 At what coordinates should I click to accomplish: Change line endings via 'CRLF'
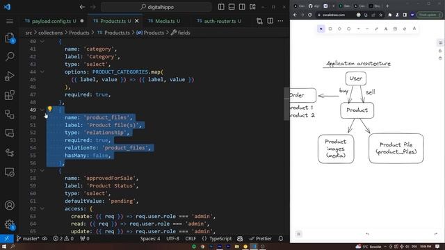[191, 239]
